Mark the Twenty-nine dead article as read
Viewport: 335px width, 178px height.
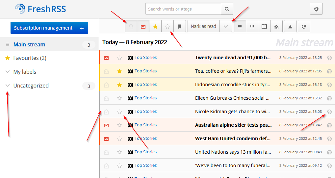point(106,58)
